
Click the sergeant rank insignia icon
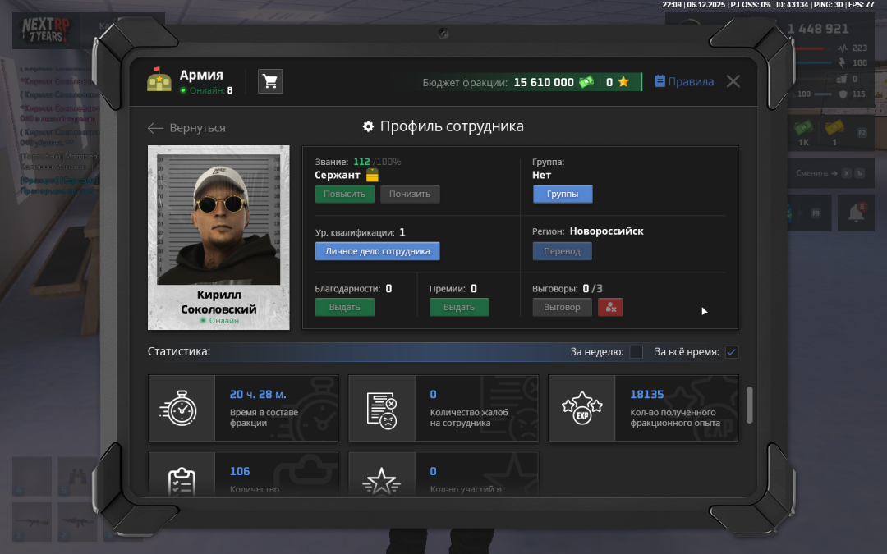pos(372,175)
